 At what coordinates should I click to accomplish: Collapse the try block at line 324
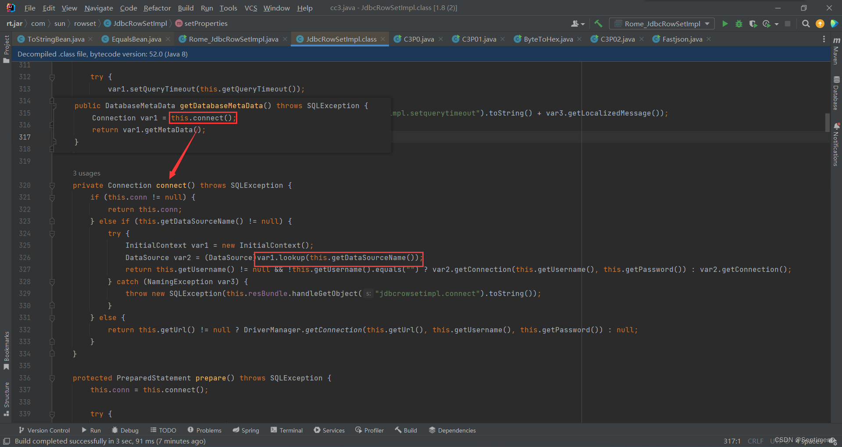52,234
